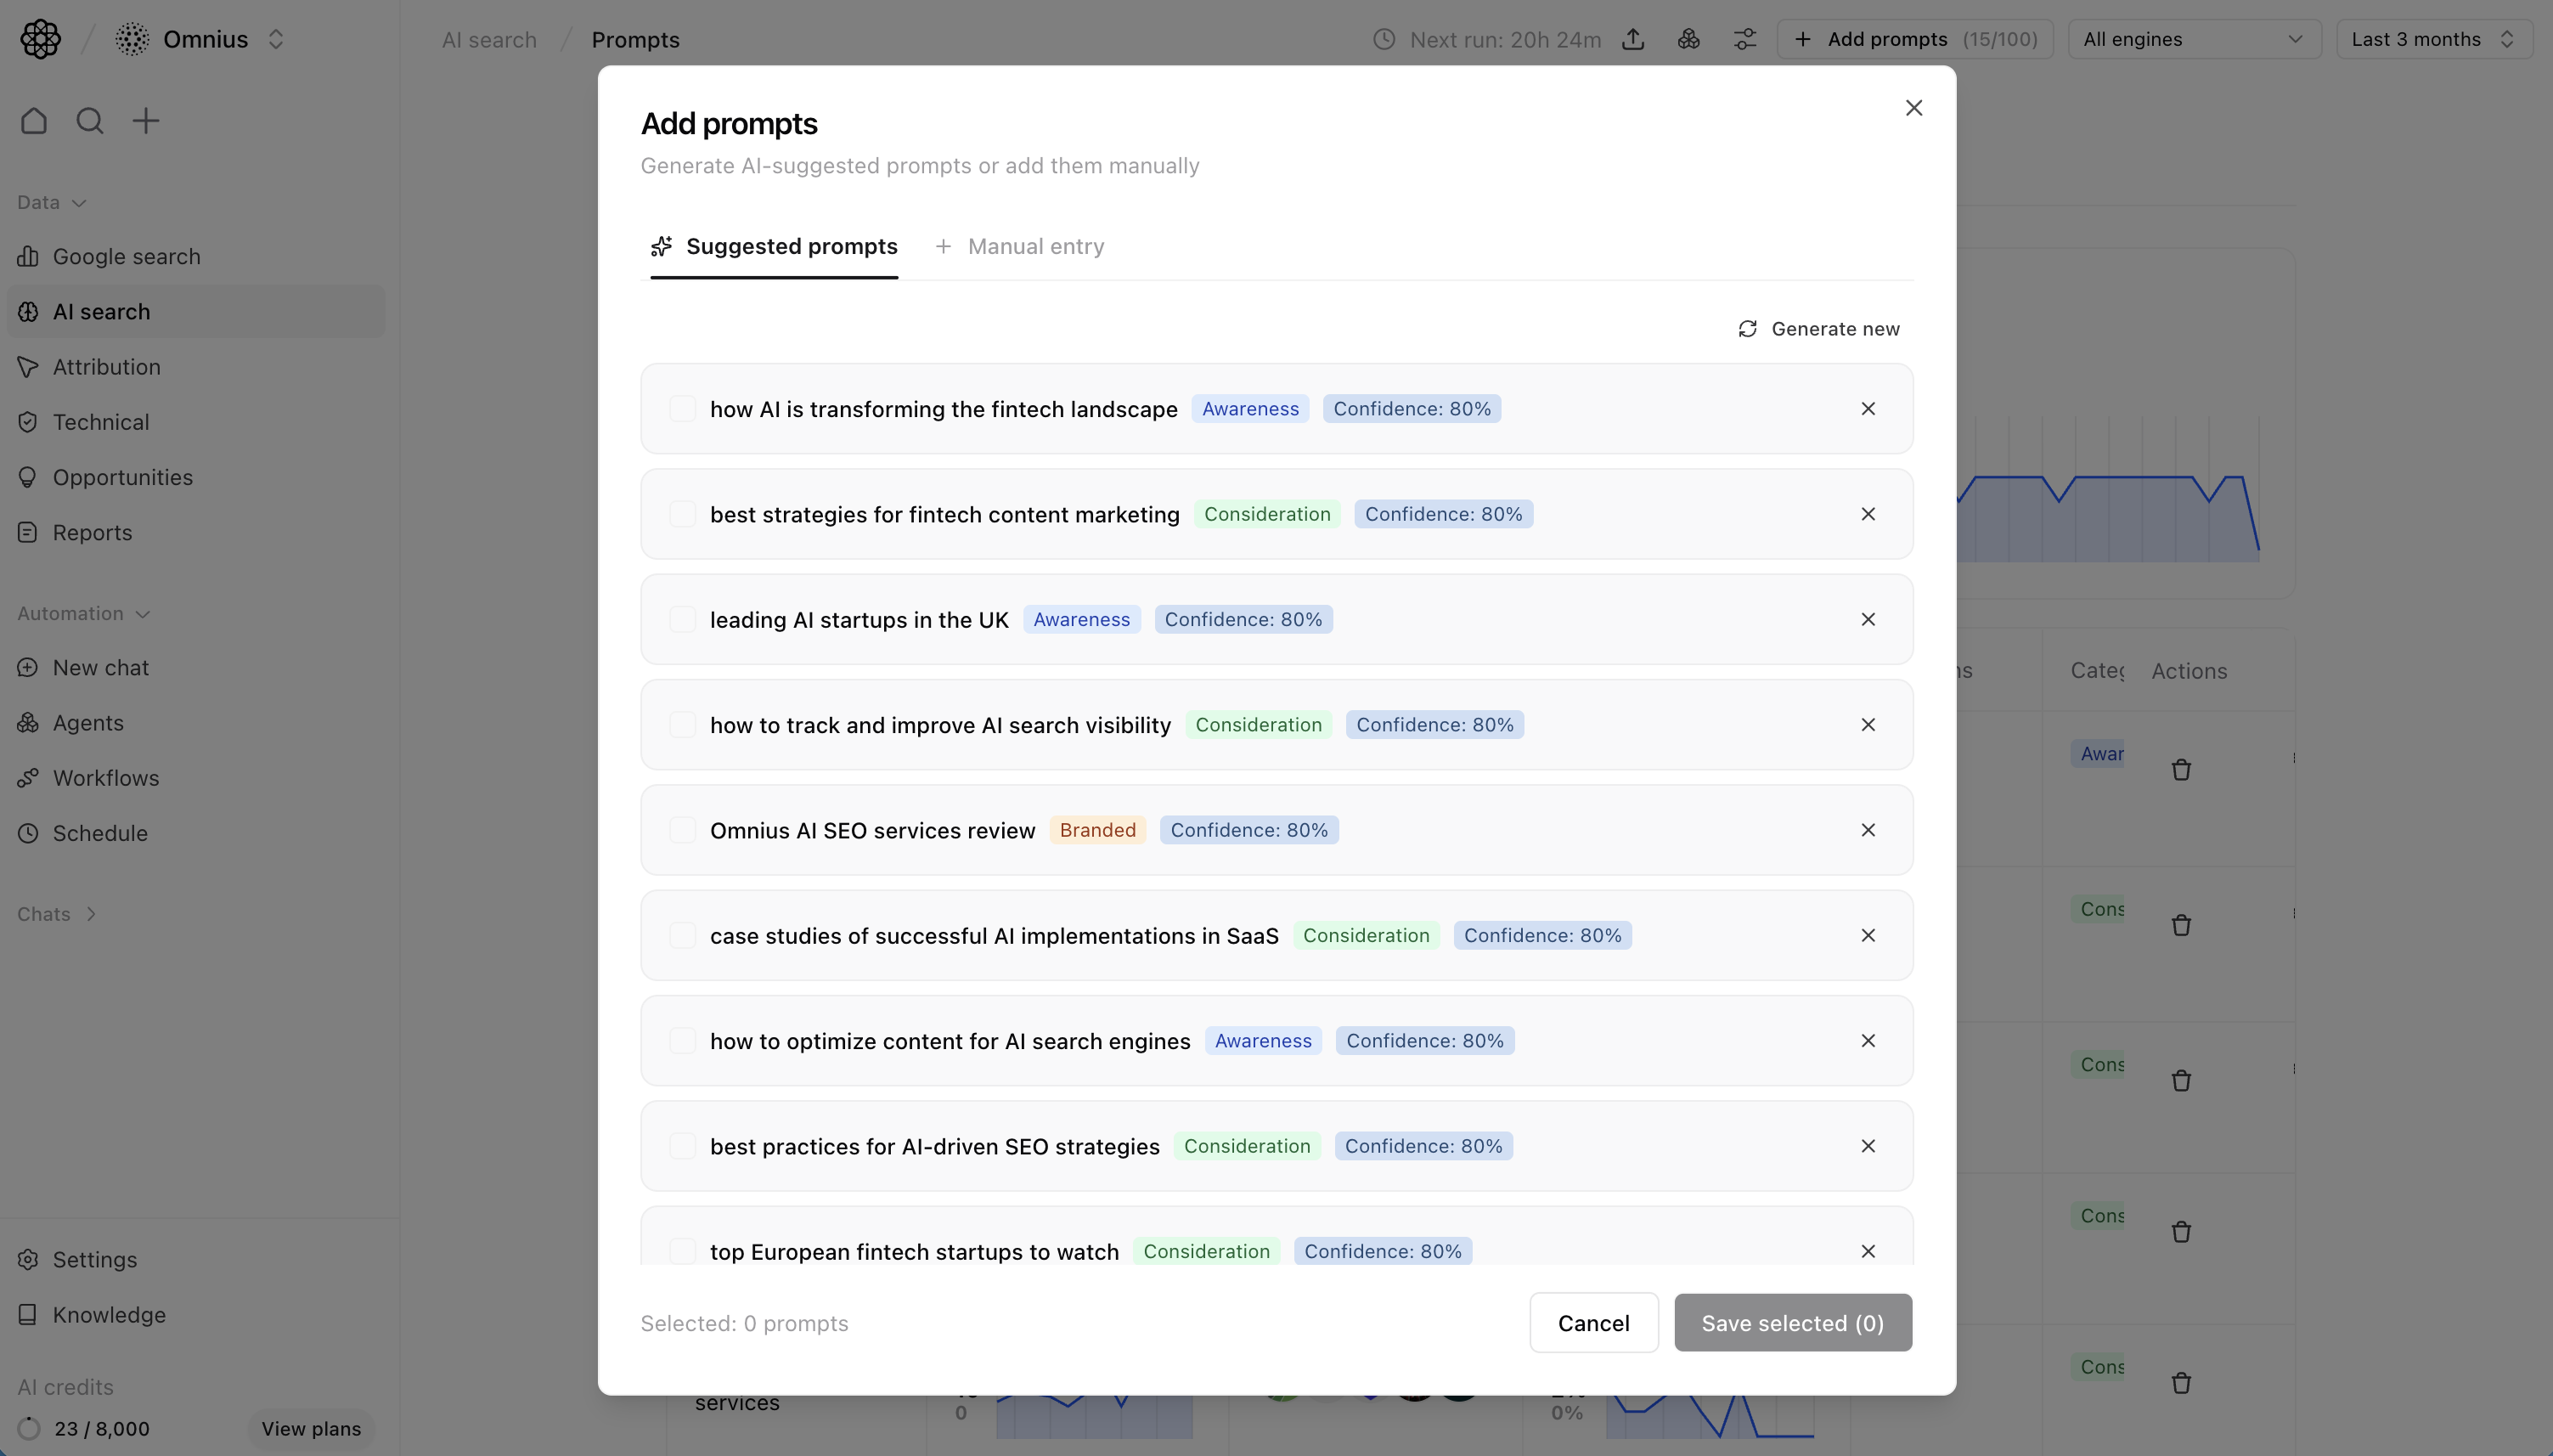Select checkbox for 'best strategies for fintech content marketing'

683,514
